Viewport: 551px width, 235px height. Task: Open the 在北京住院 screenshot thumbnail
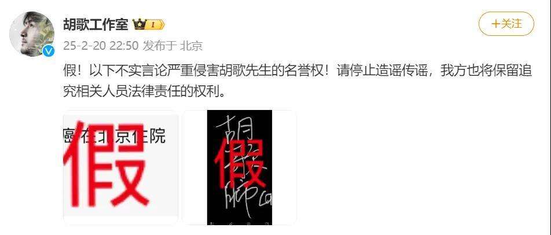[120, 167]
